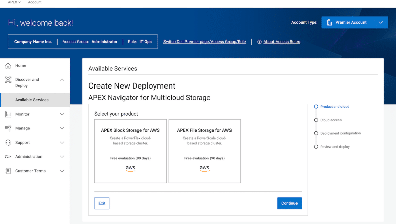396x224 pixels.
Task: Click the Home house icon in sidebar
Action: tap(8, 66)
